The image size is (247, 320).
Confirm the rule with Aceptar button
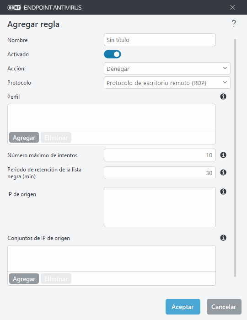183,307
